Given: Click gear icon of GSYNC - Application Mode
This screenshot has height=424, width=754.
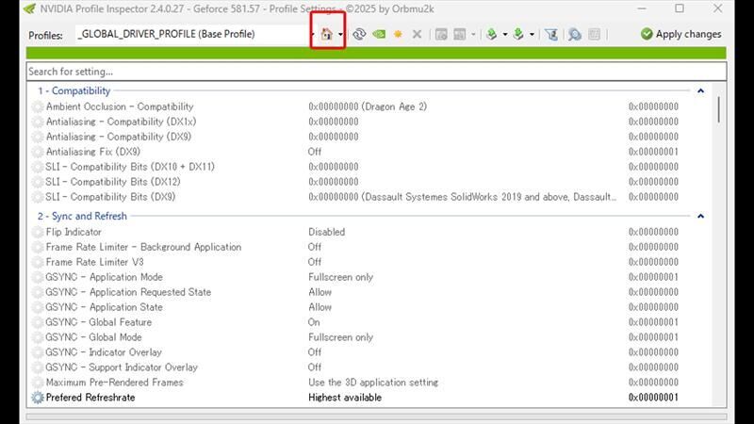Looking at the screenshot, I should click(38, 277).
